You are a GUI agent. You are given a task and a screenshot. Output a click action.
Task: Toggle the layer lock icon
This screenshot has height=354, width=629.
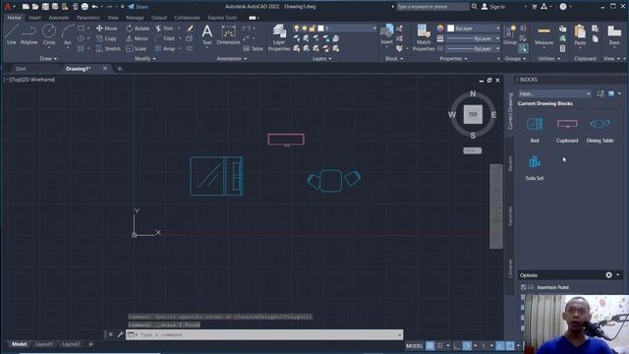click(313, 29)
